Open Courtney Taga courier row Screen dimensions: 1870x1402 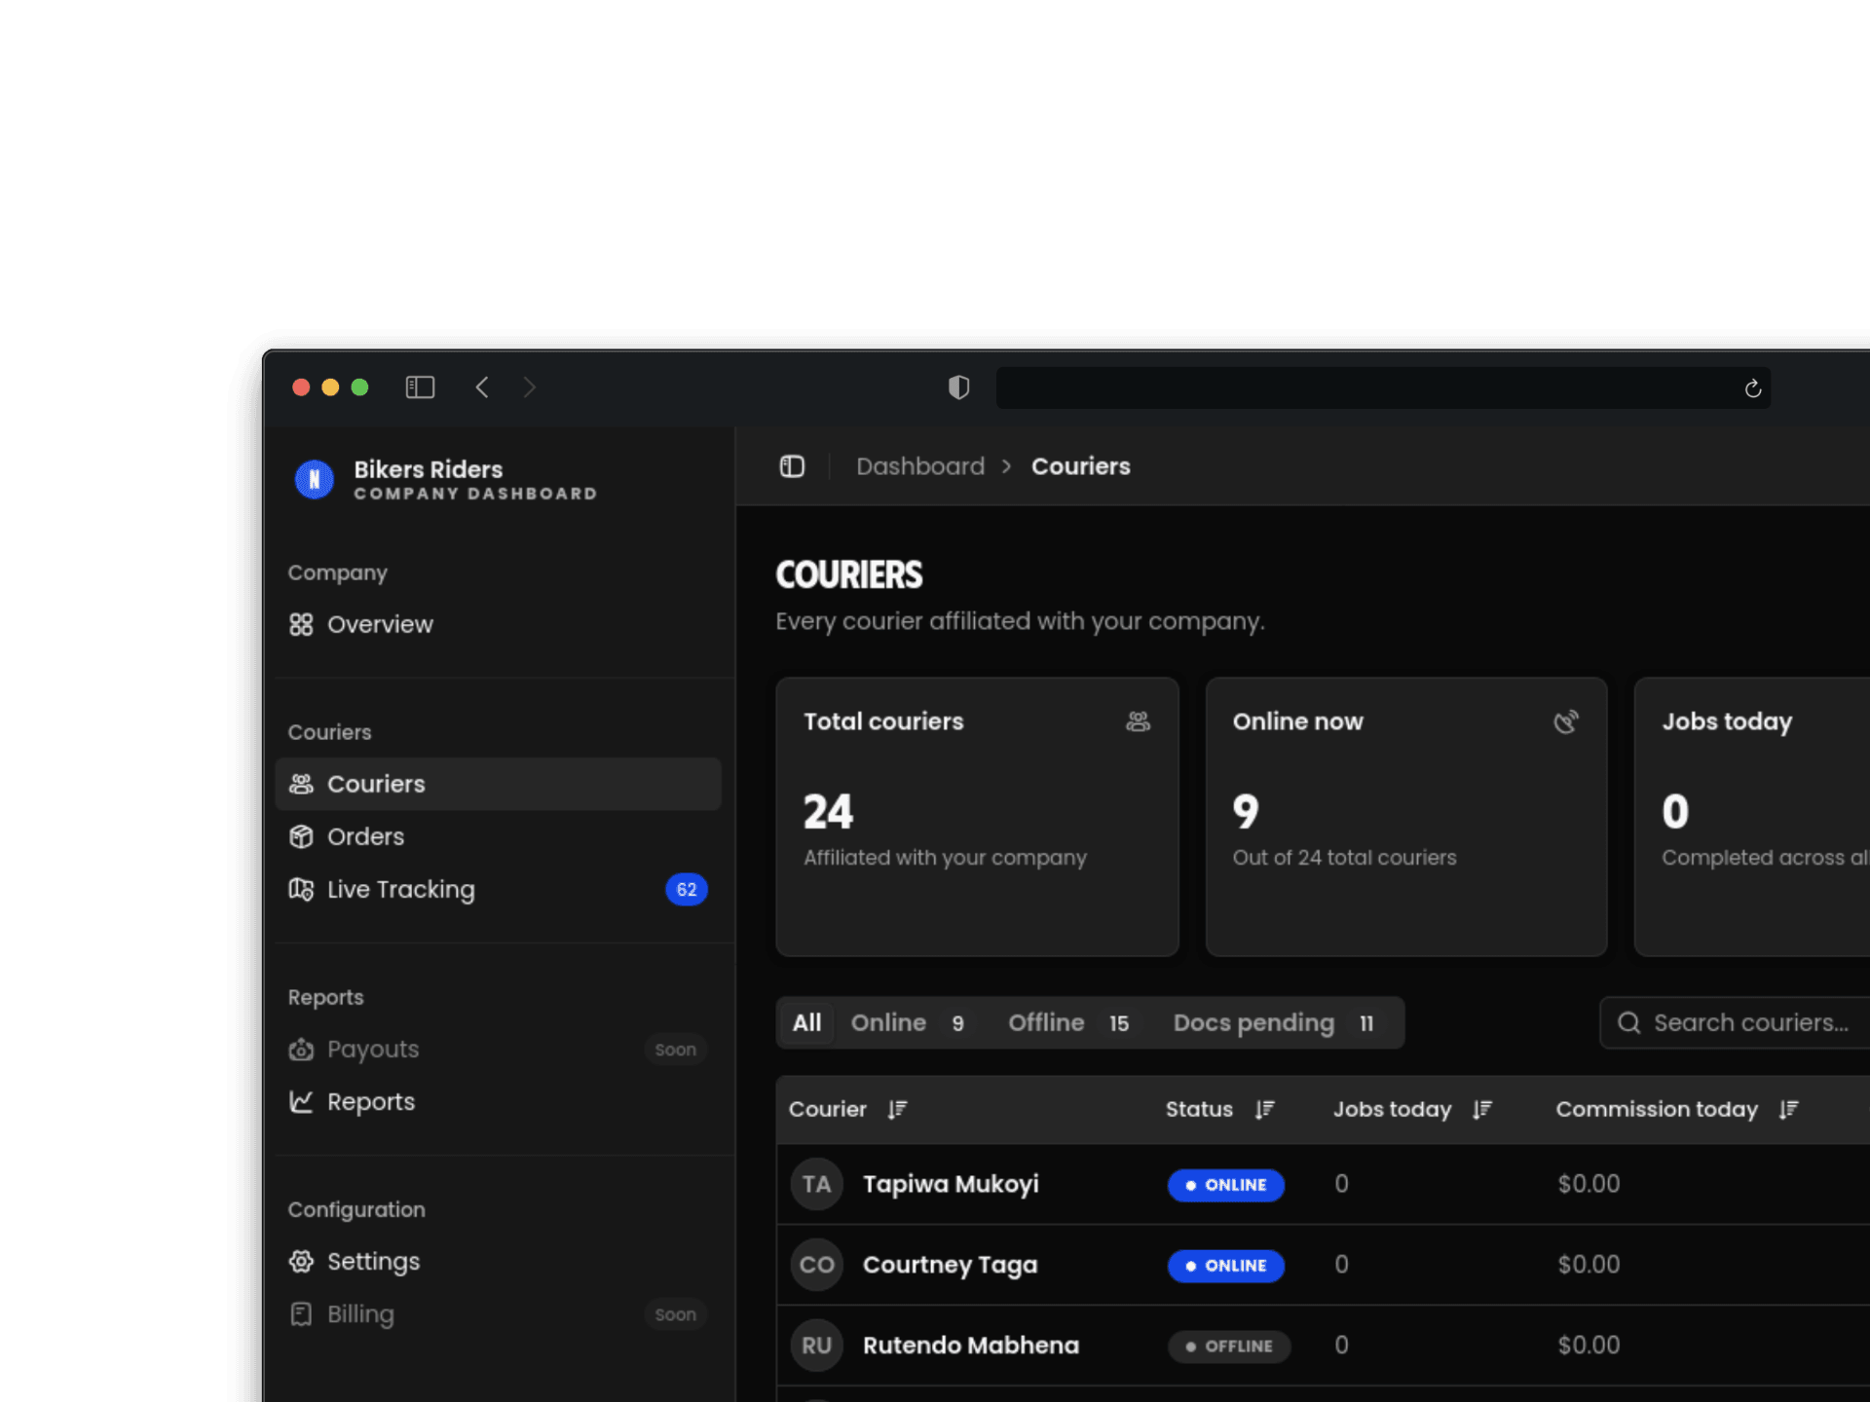coord(1323,1265)
